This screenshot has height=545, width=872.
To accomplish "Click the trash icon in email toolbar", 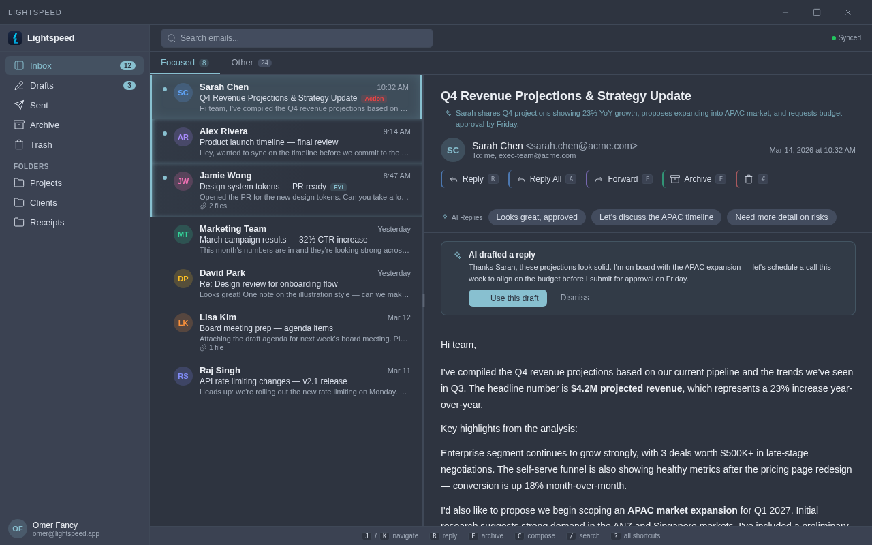I will pos(749,179).
